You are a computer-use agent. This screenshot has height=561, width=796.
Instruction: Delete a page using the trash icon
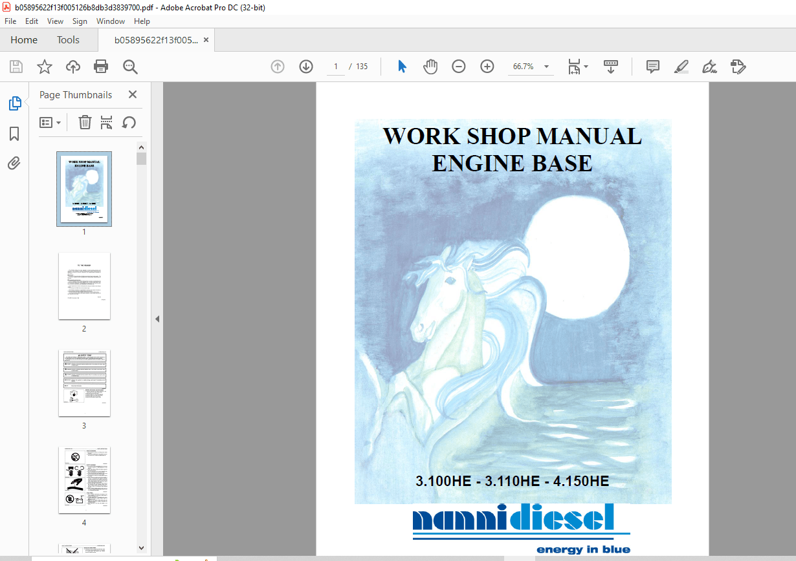pos(85,122)
